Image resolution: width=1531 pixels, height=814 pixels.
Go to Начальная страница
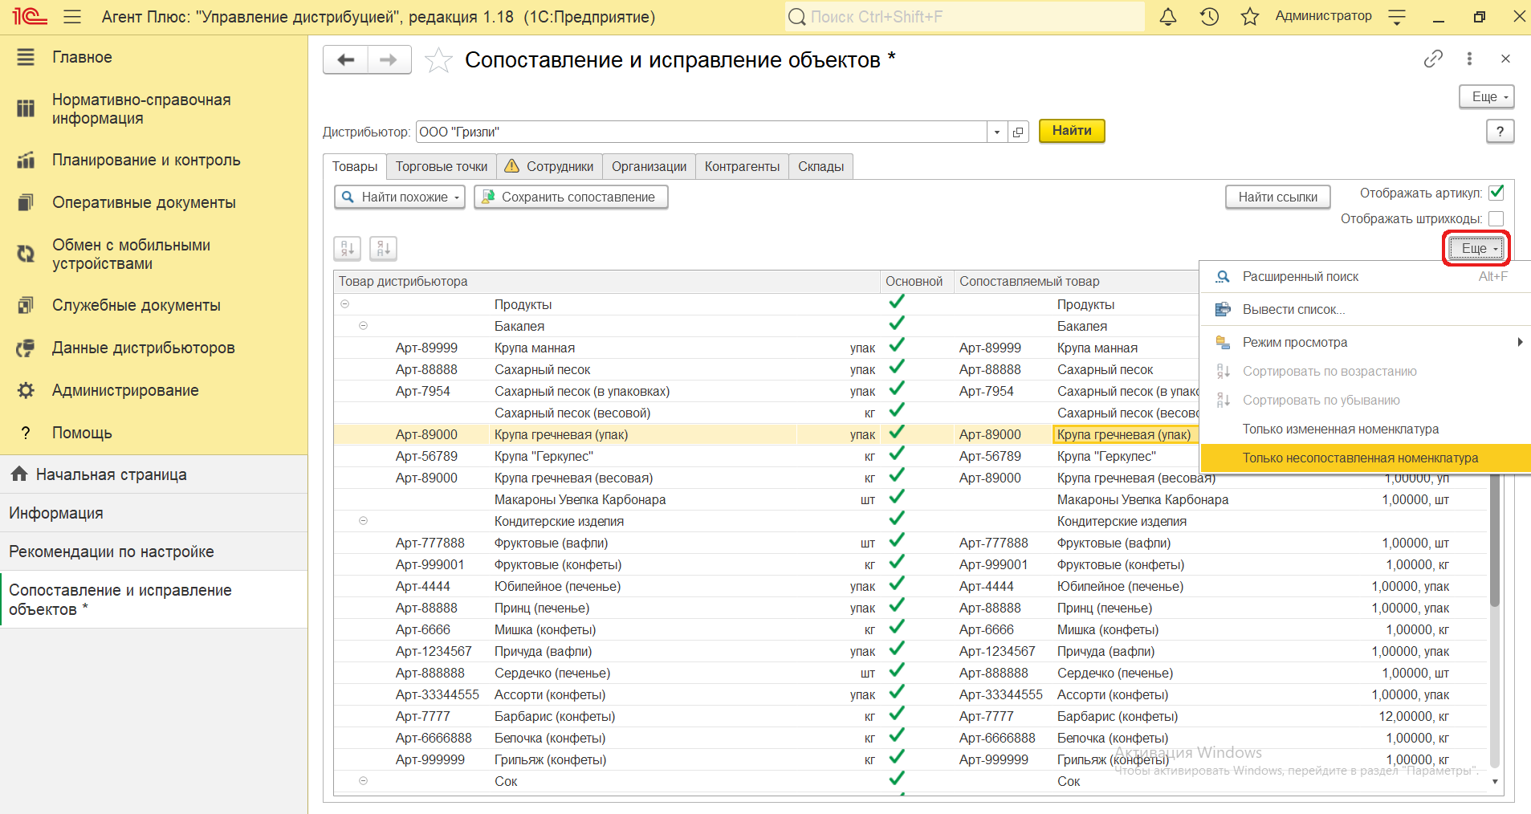pos(154,474)
